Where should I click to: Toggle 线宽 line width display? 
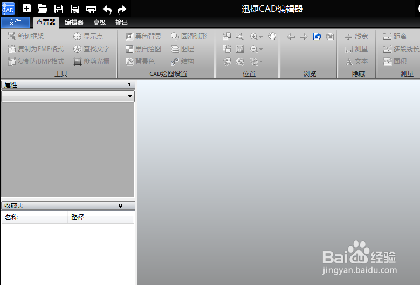click(356, 37)
